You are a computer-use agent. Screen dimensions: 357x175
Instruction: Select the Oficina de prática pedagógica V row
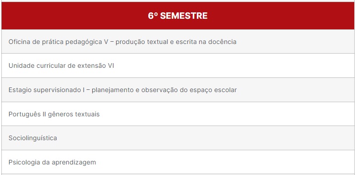(178, 41)
